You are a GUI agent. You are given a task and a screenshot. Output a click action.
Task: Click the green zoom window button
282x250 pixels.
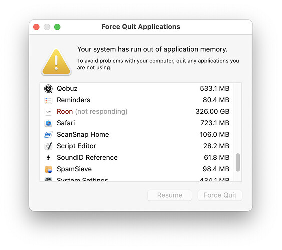point(57,27)
